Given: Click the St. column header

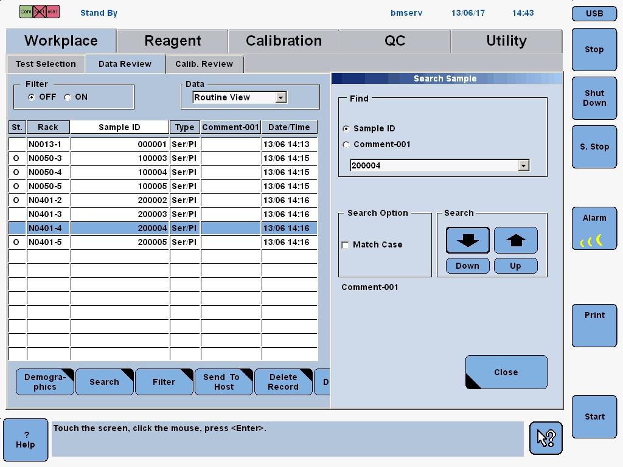Looking at the screenshot, I should coord(17,128).
